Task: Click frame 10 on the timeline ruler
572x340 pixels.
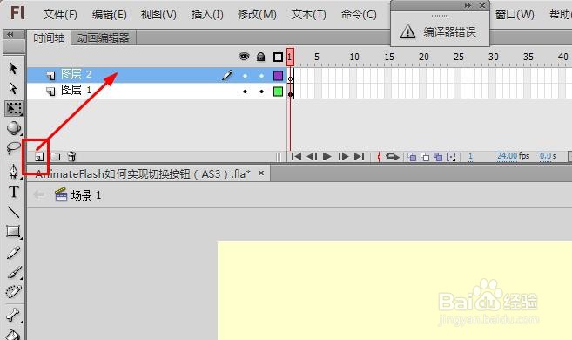Action: [x=354, y=57]
